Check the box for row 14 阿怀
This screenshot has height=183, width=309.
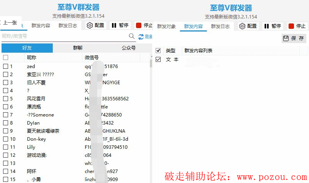click(x=5, y=171)
